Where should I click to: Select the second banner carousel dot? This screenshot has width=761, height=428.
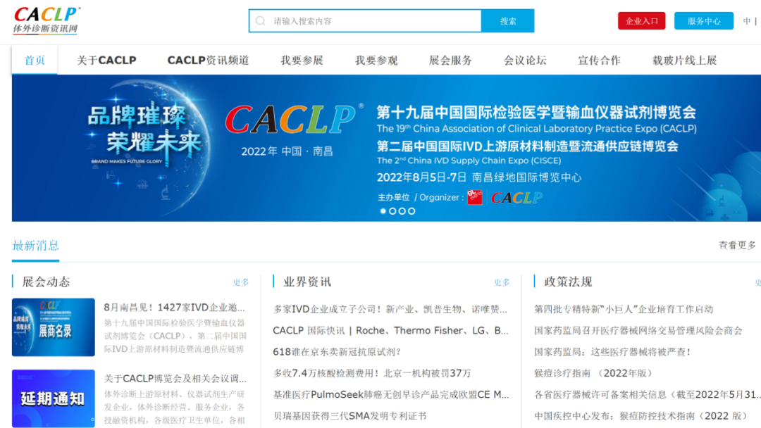(x=392, y=211)
